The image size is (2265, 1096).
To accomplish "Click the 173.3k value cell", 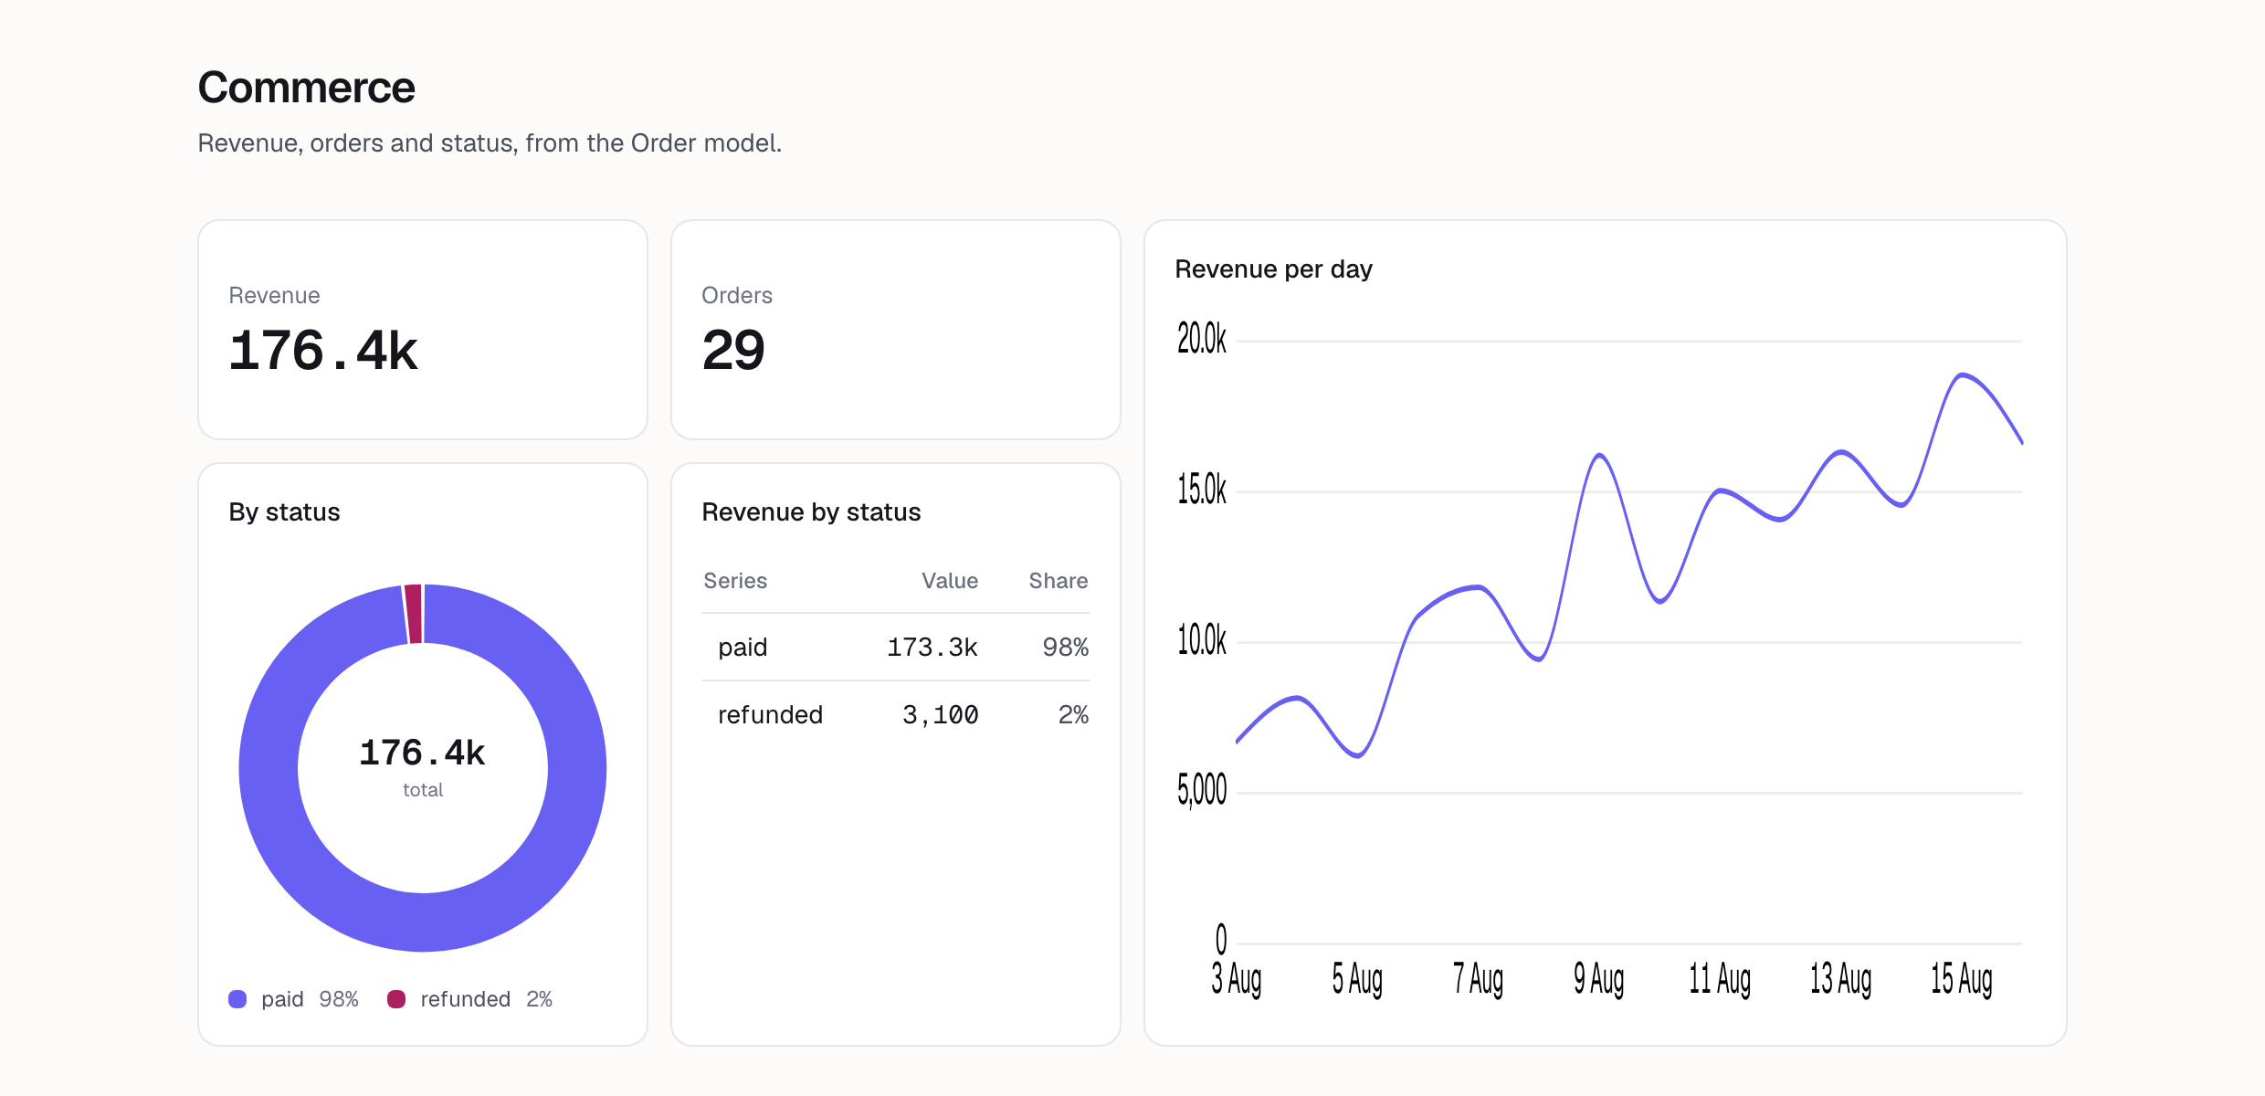I will click(932, 648).
